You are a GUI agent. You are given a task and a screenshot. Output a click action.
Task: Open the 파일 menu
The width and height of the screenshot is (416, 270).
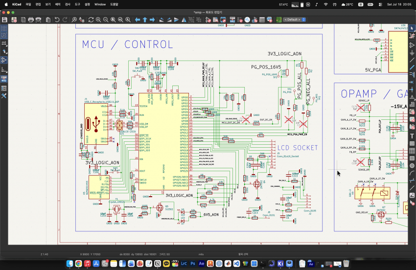[28, 4]
